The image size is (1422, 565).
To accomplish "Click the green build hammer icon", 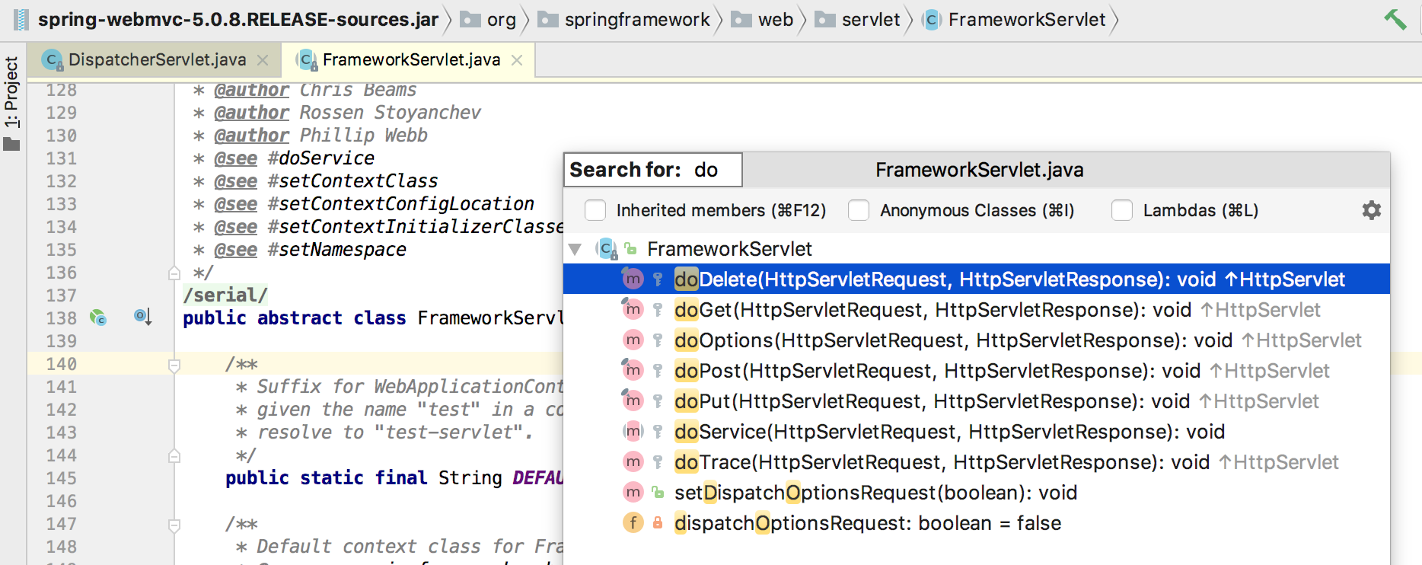I will coord(1395,19).
